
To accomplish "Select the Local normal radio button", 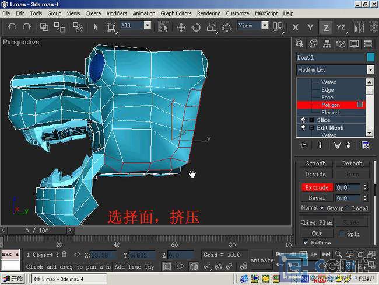I will [348, 207].
